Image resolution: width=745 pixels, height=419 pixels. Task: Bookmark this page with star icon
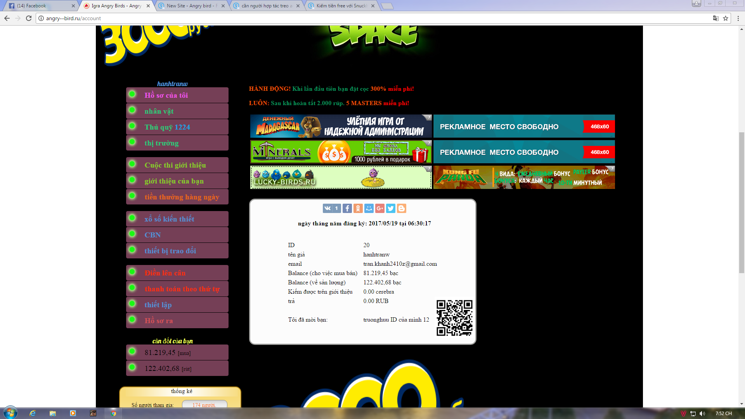(725, 18)
